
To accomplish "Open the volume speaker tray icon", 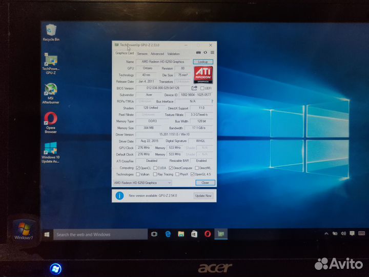I will [343, 234].
